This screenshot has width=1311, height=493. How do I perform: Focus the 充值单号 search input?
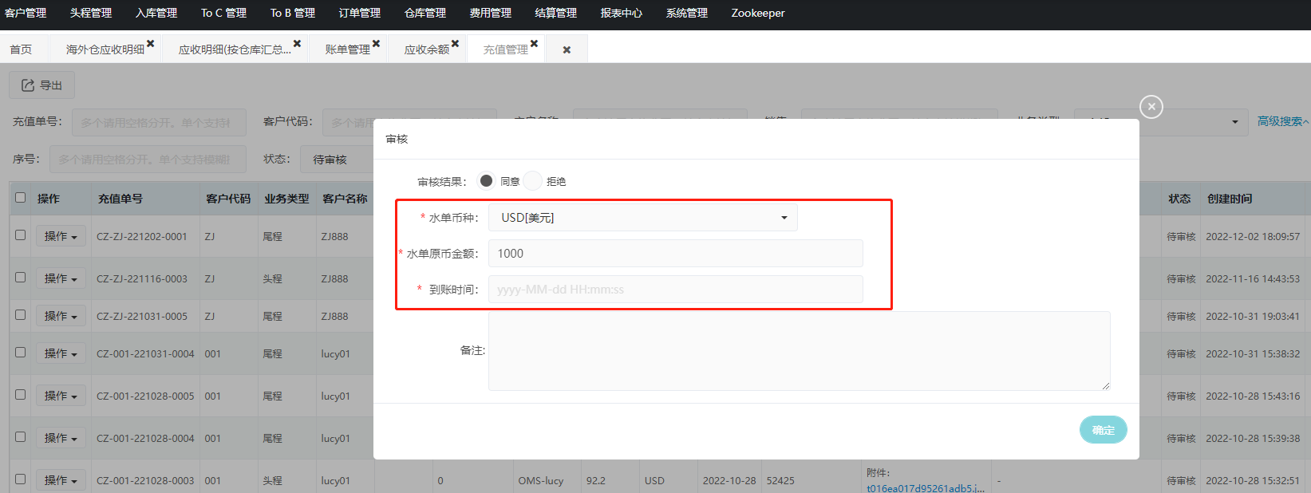click(x=159, y=123)
